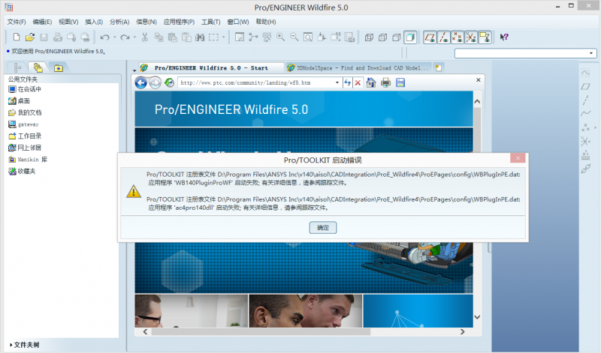601x353 pixels.
Task: Click the browser Save page icon
Action: pyautogui.click(x=400, y=82)
